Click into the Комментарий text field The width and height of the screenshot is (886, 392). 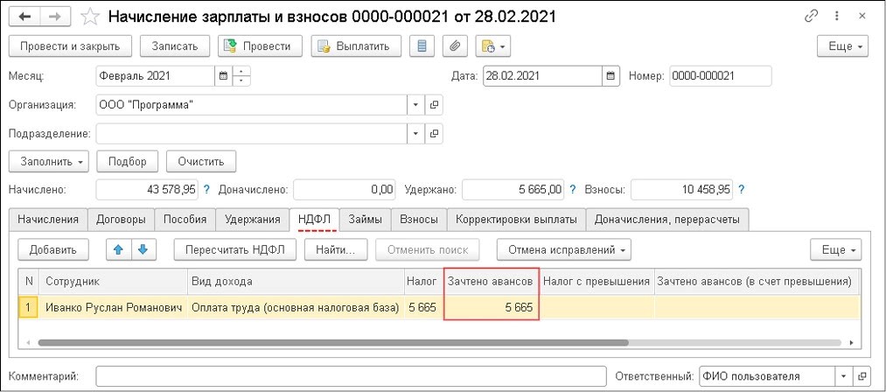click(350, 376)
